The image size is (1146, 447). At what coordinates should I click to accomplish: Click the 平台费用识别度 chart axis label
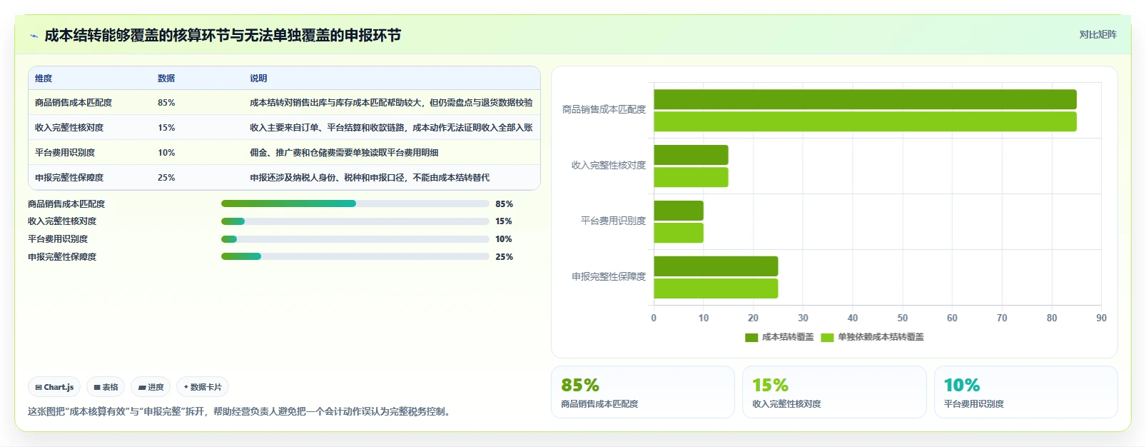(613, 221)
